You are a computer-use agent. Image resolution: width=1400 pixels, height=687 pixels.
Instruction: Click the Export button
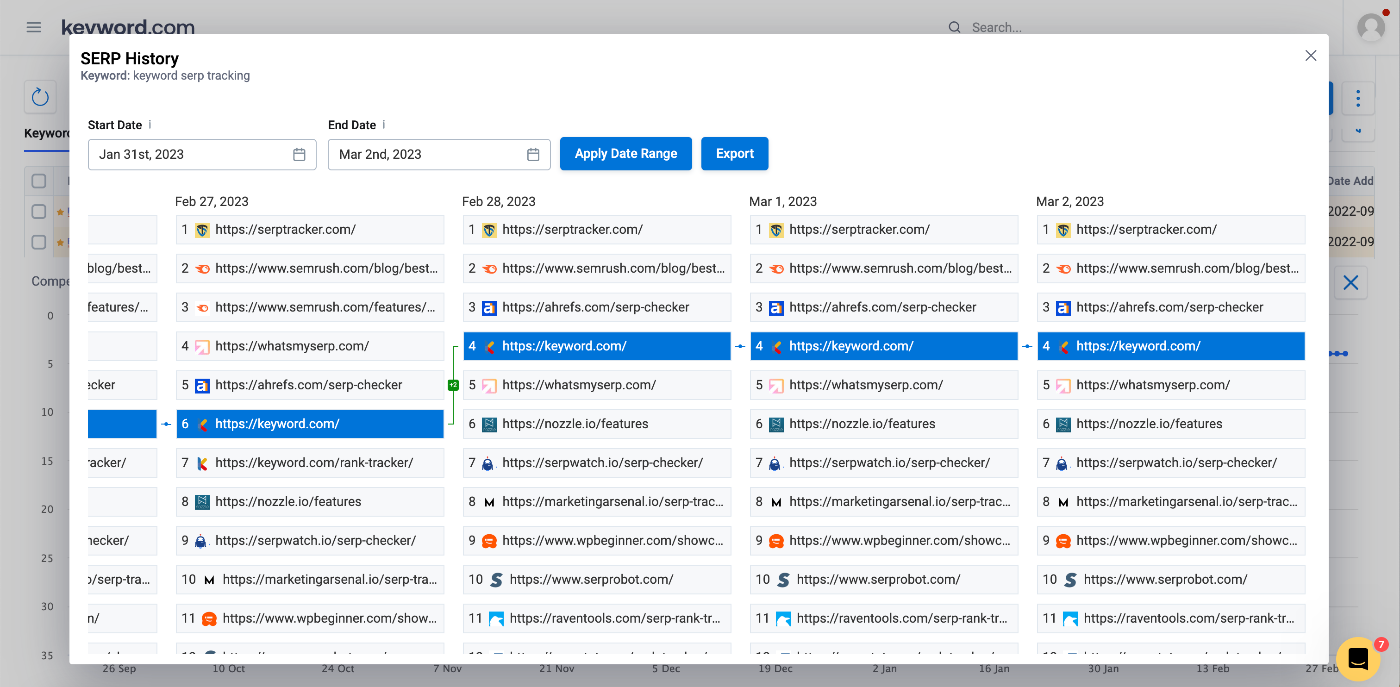(x=734, y=154)
